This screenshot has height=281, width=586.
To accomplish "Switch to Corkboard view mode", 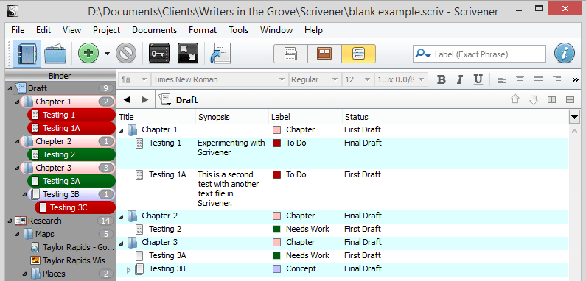I will coord(324,54).
